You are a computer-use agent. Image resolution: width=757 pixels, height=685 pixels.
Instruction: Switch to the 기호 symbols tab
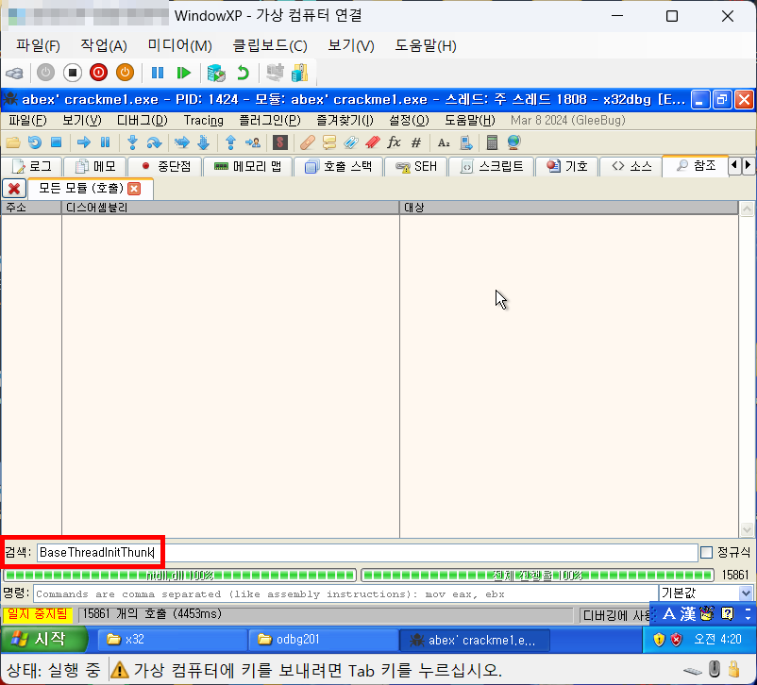566,167
